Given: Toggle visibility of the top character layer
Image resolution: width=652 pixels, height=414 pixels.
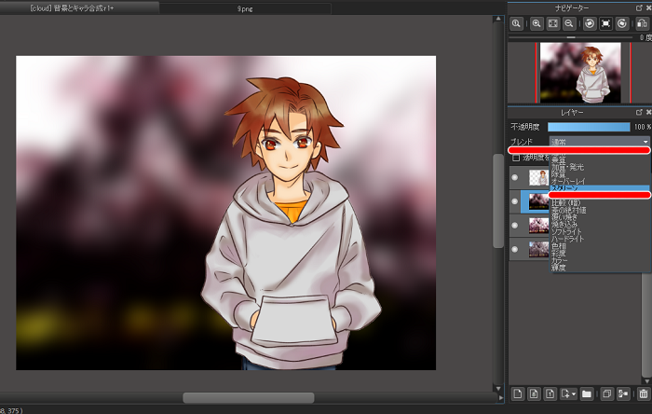Looking at the screenshot, I should 515,177.
